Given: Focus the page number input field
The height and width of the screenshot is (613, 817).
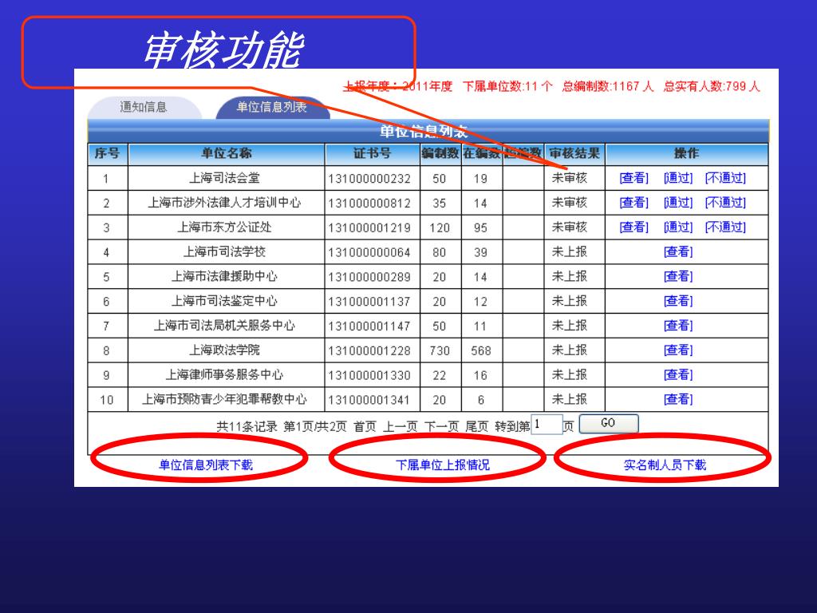Looking at the screenshot, I should (x=547, y=425).
